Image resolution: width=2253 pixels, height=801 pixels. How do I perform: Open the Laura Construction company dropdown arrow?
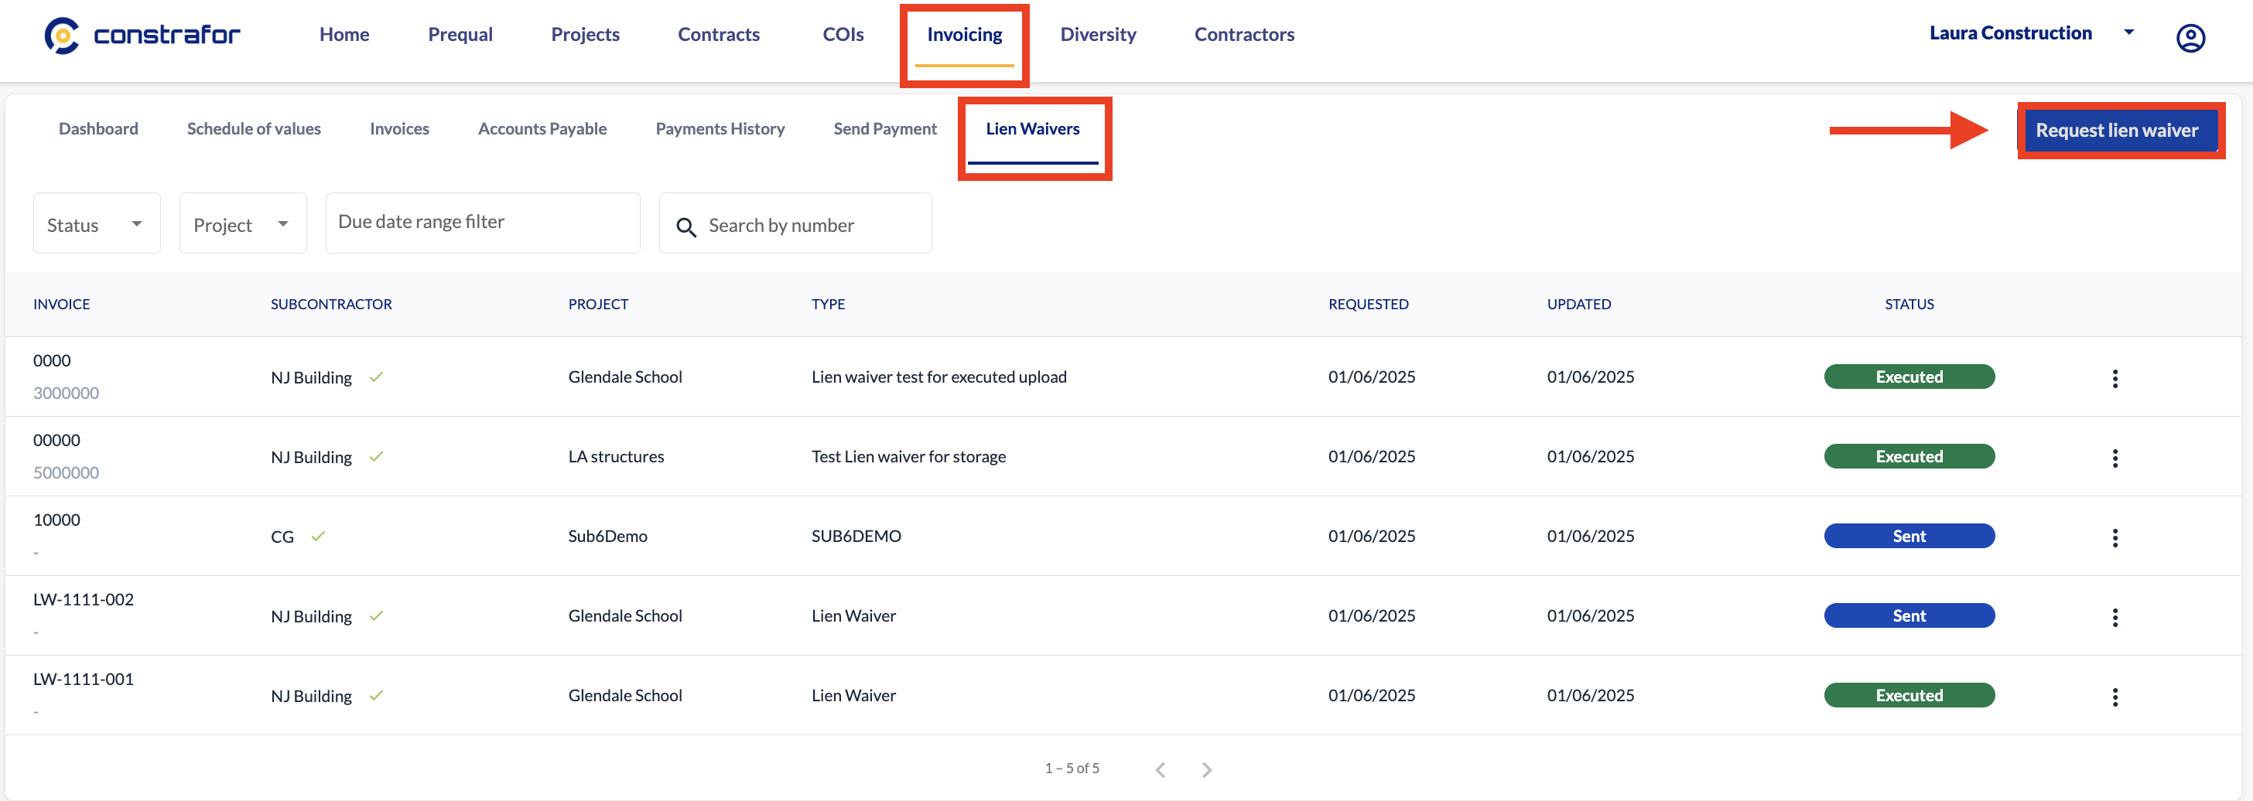point(2128,32)
